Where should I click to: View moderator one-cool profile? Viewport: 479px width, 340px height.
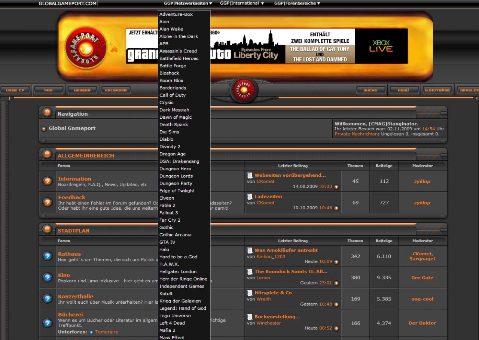tap(422, 299)
